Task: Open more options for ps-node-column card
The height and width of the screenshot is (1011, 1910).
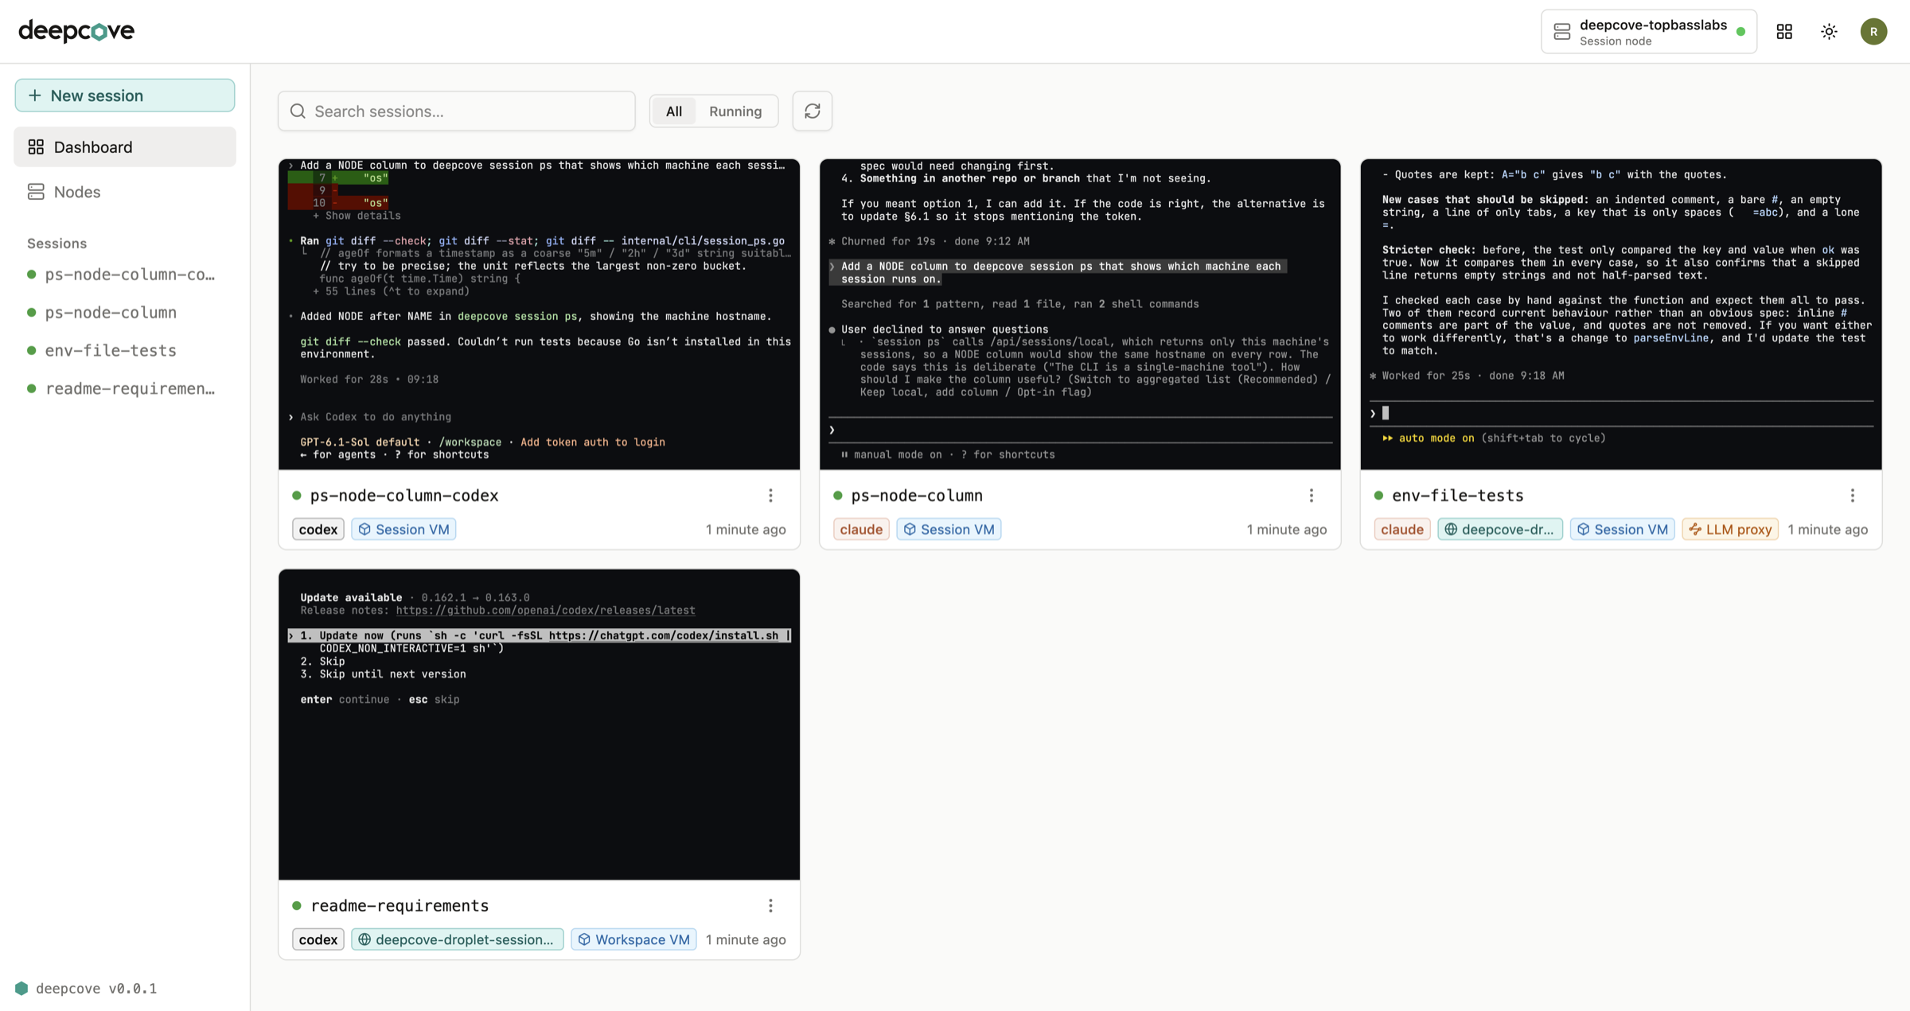Action: pos(1312,495)
